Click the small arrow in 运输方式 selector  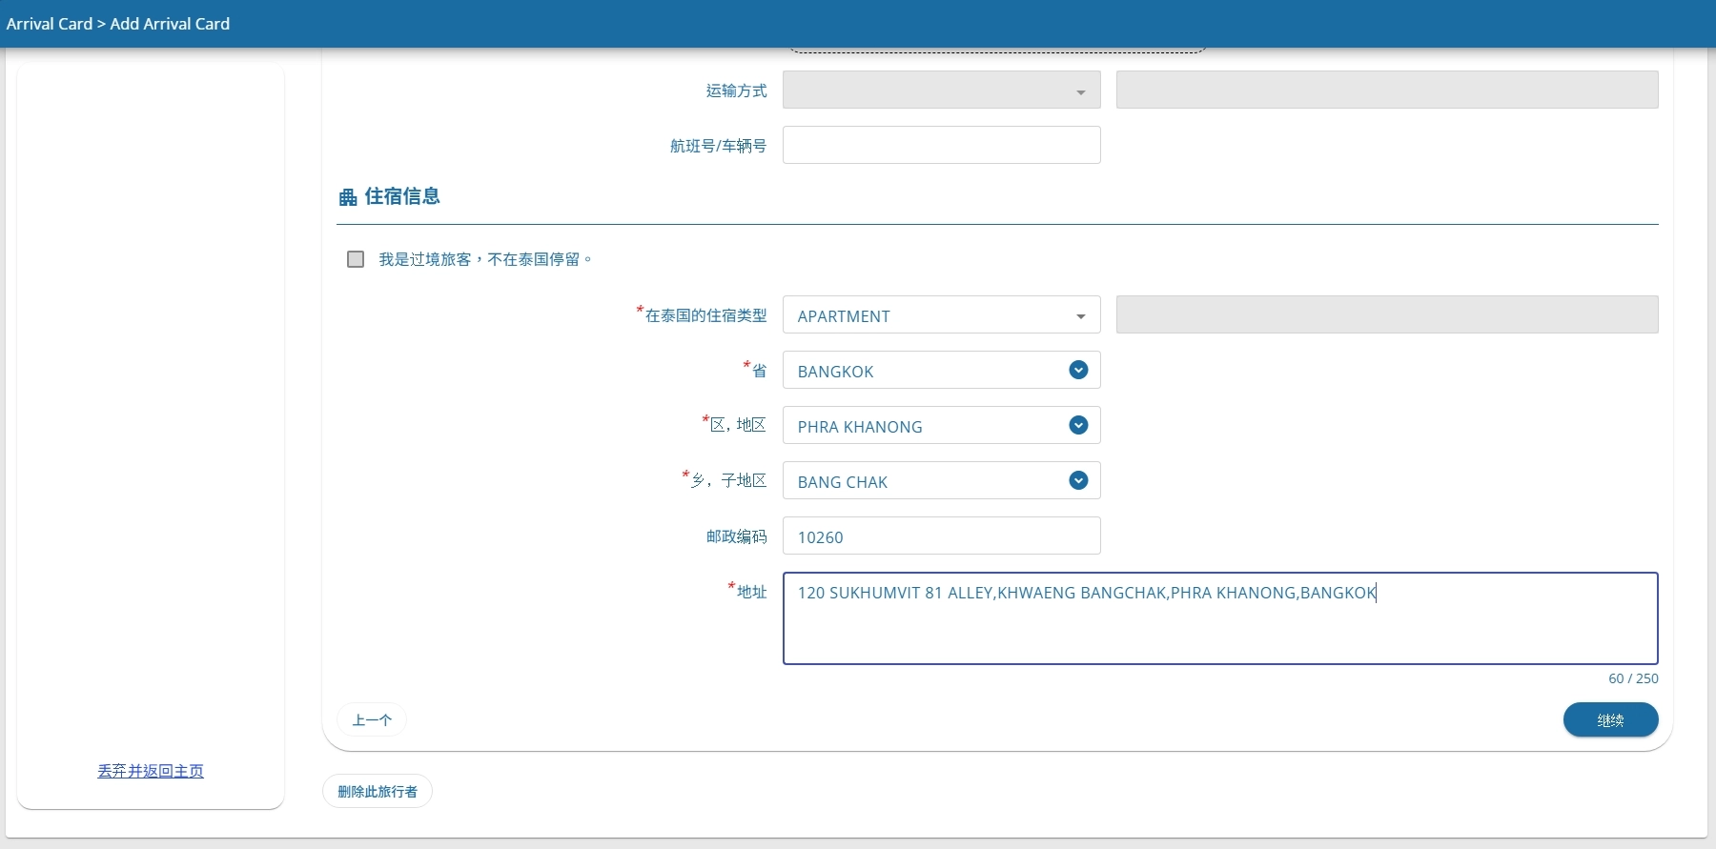(x=1080, y=92)
